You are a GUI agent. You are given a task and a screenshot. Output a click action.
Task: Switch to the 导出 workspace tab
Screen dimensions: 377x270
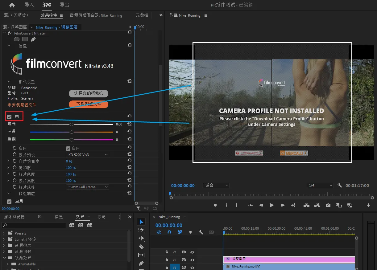(64, 5)
